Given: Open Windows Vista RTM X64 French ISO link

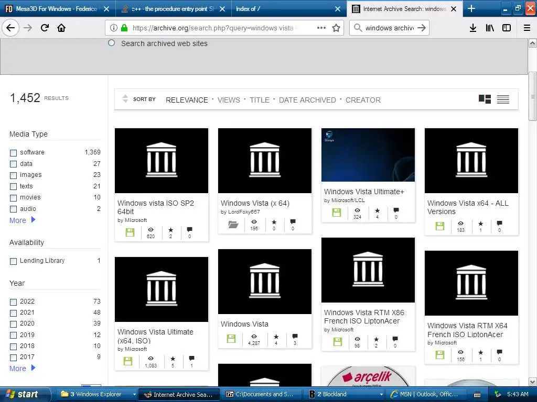Looking at the screenshot, I should pyautogui.click(x=467, y=330).
